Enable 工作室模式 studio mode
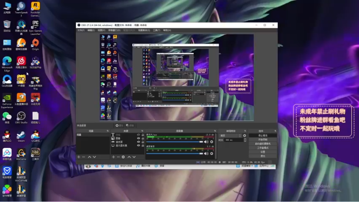The width and height of the screenshot is (359, 202). point(263,148)
